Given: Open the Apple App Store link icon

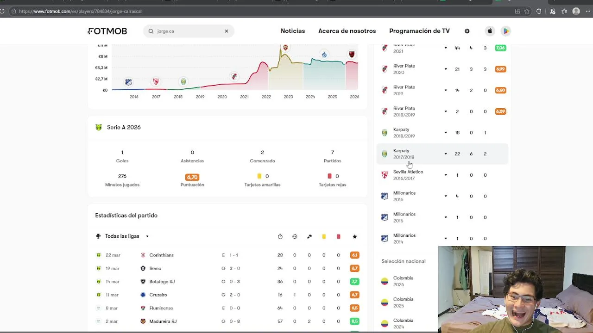Looking at the screenshot, I should [x=490, y=31].
